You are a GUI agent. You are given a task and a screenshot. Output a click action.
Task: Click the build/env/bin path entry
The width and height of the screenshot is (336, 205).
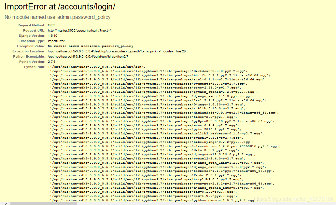97,67
